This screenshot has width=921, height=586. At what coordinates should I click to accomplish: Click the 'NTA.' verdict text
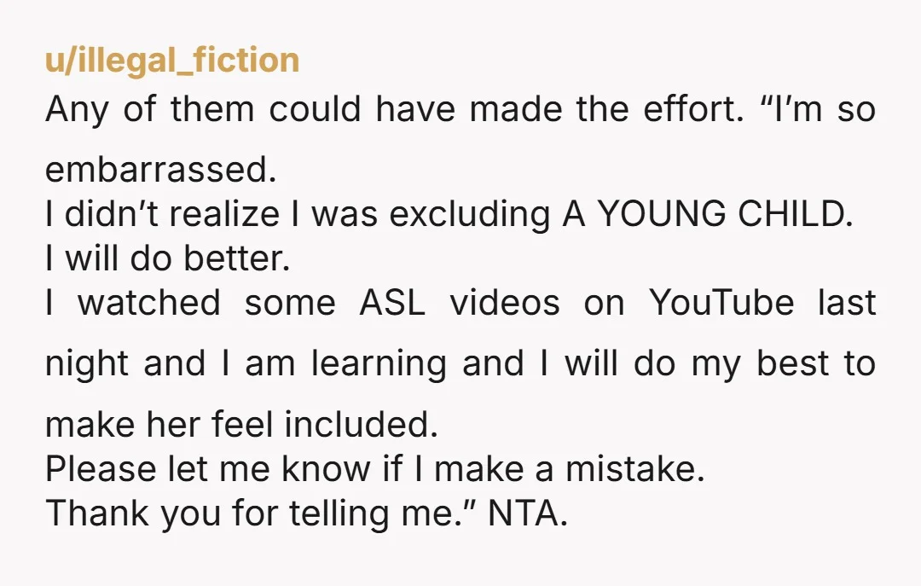pyautogui.click(x=528, y=513)
